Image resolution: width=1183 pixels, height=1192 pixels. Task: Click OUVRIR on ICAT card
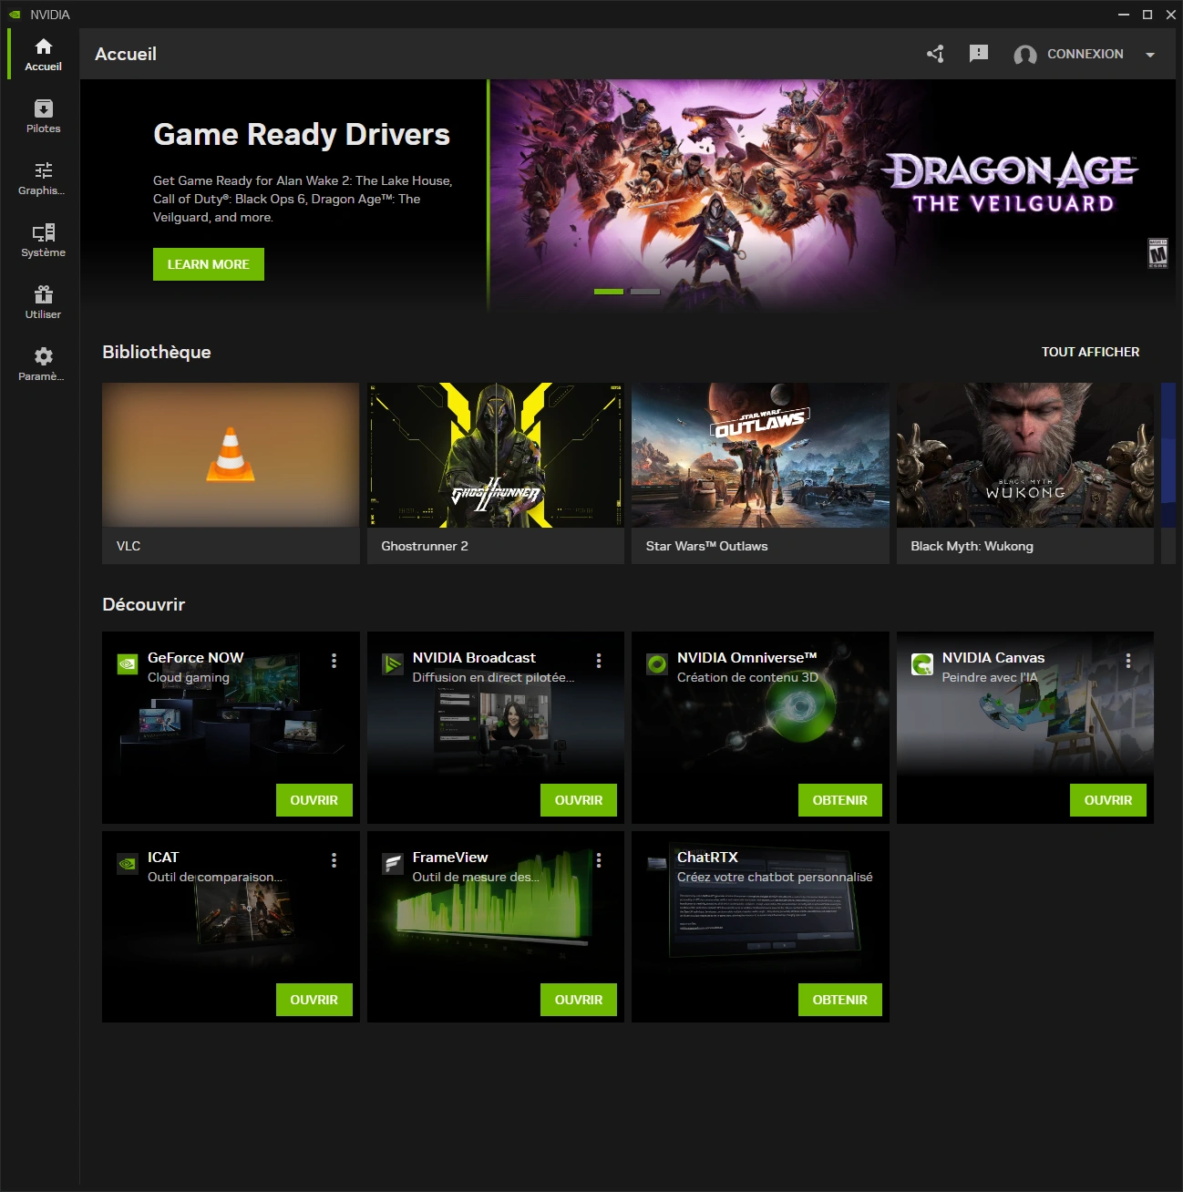point(314,1000)
